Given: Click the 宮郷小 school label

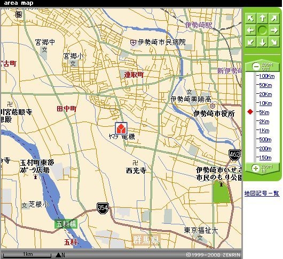Looking at the screenshot, I should [x=74, y=56].
